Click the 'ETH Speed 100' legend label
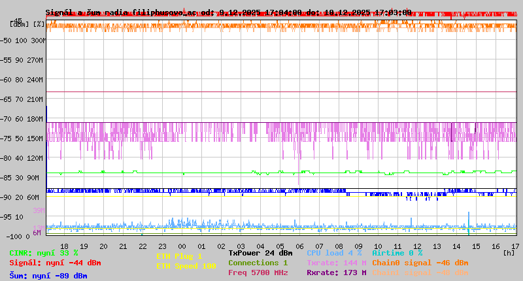Image resolution: width=523 pixels, height=281 pixels. pos(186,266)
